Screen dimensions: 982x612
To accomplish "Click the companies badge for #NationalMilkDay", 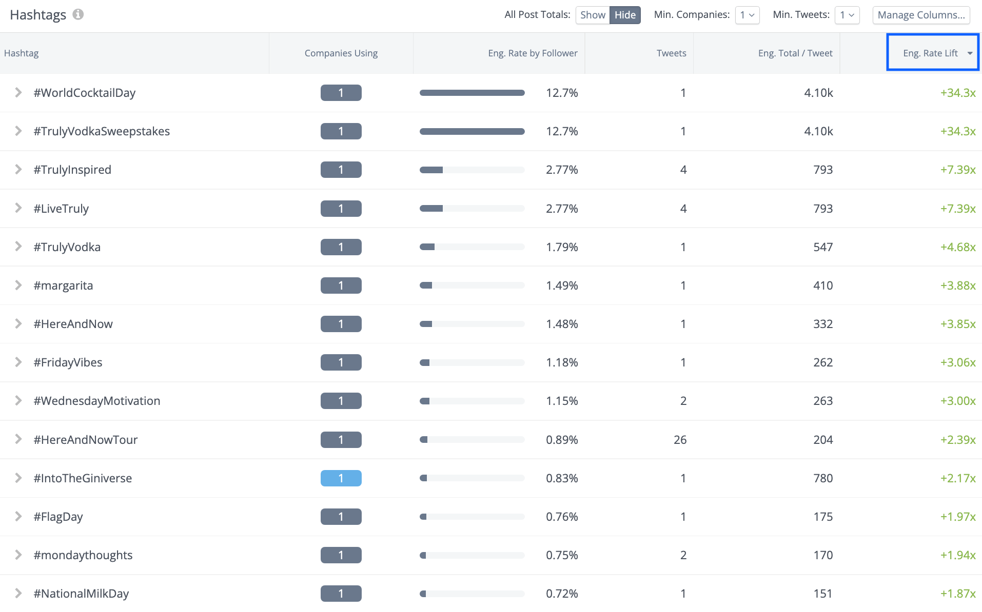I will [341, 593].
